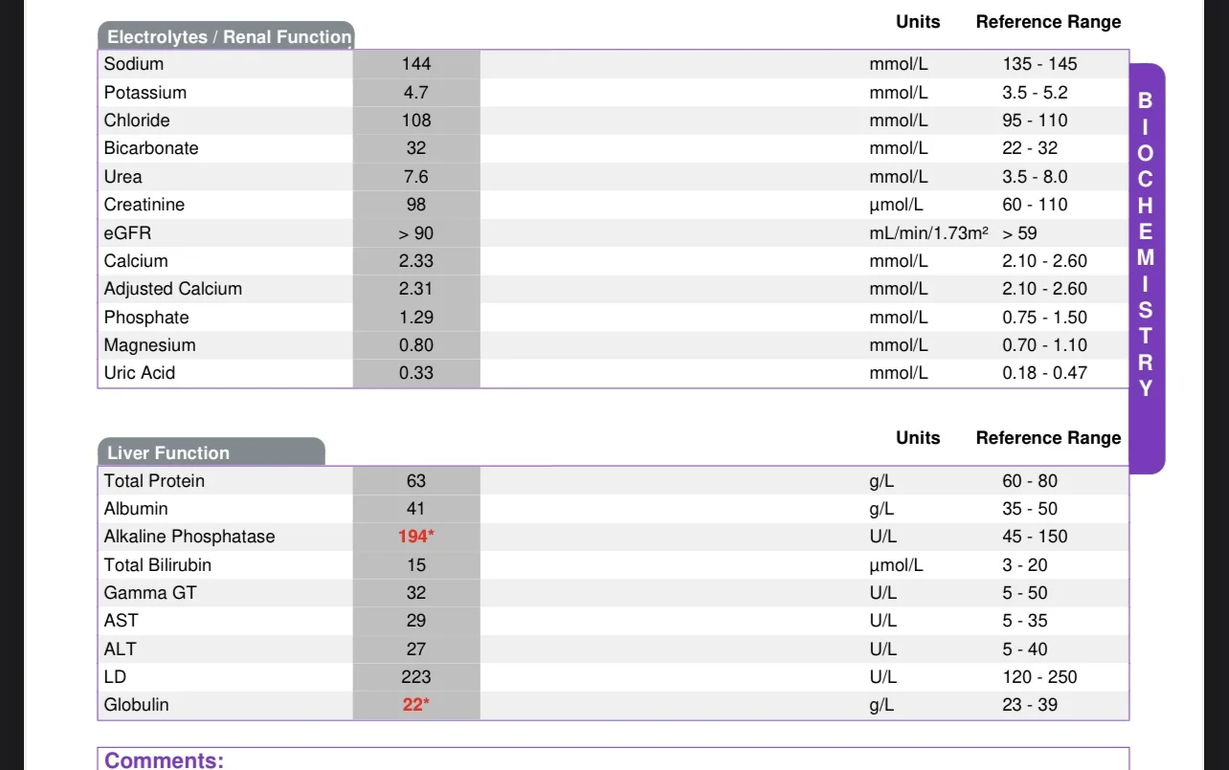Select the Creatinine test name
The width and height of the screenshot is (1229, 770).
pyautogui.click(x=145, y=205)
